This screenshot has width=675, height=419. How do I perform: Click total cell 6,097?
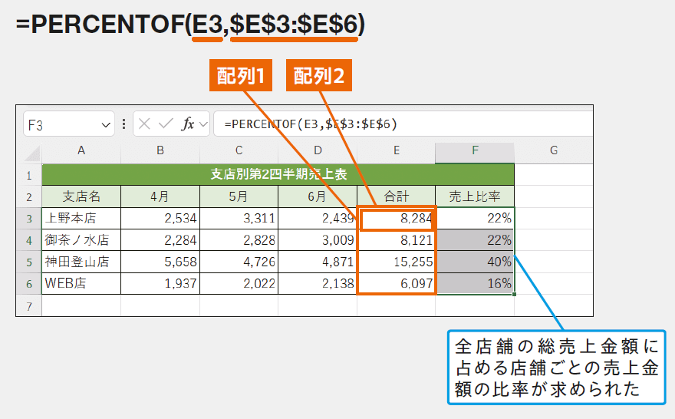(x=397, y=284)
